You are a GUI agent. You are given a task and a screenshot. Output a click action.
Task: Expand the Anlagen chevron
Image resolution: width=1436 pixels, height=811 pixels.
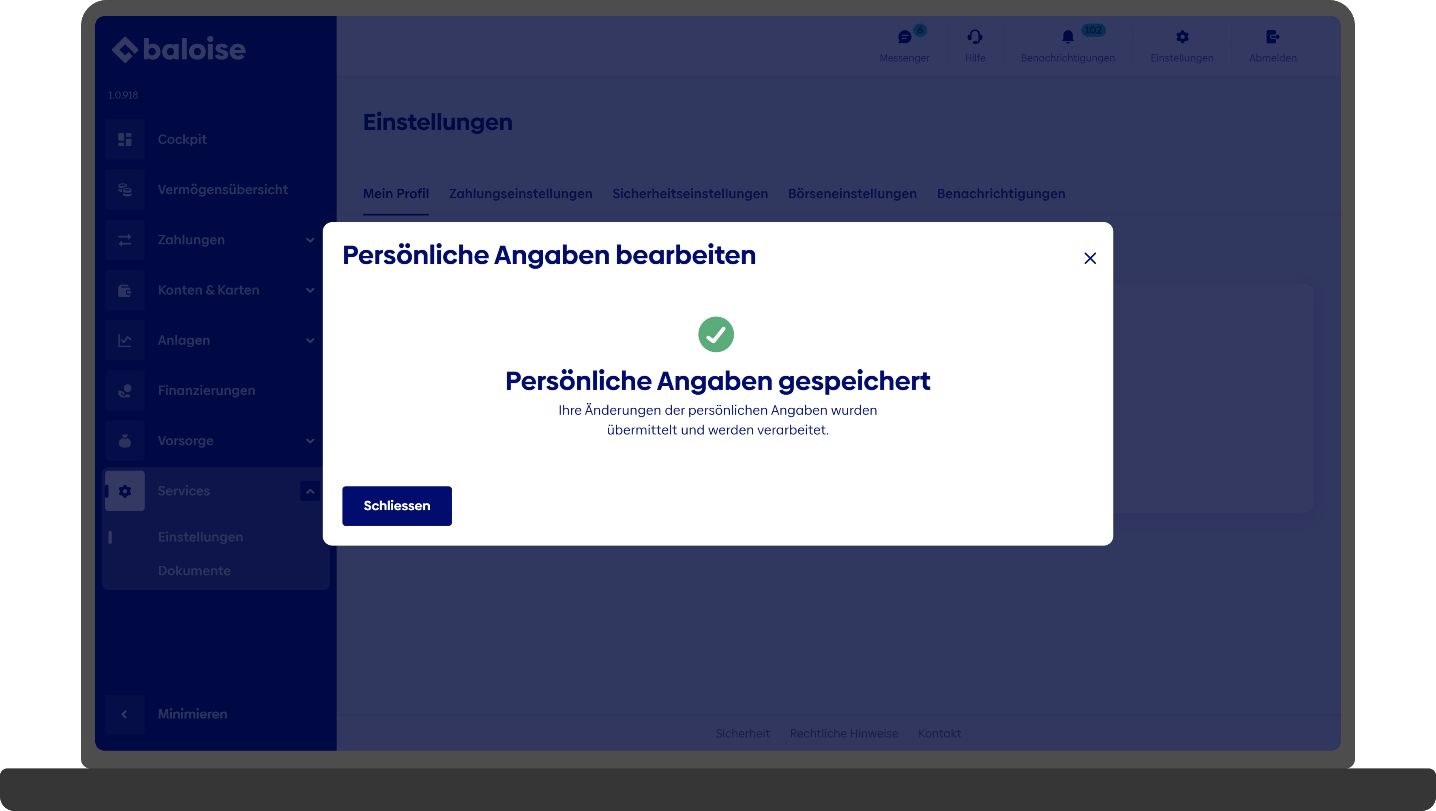click(x=310, y=340)
